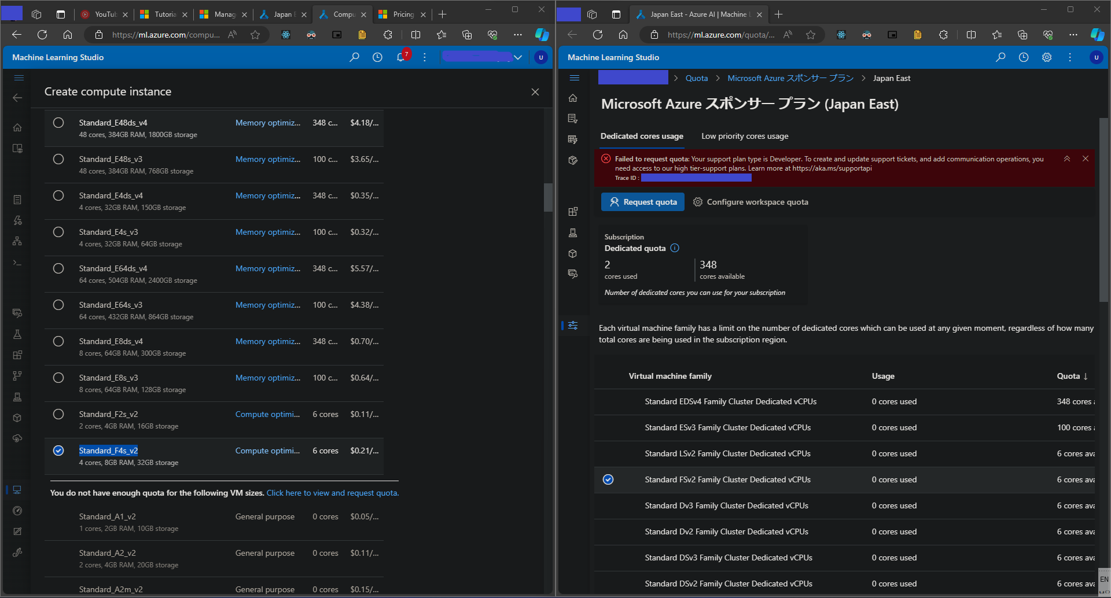The height and width of the screenshot is (598, 1111).
Task: Click right browser address bar URL
Action: click(x=721, y=35)
